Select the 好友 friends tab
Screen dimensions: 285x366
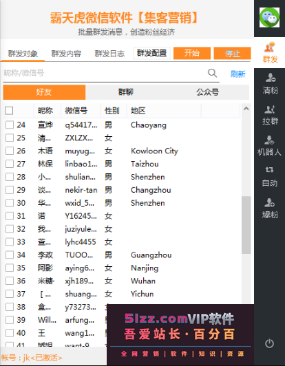tap(44, 92)
